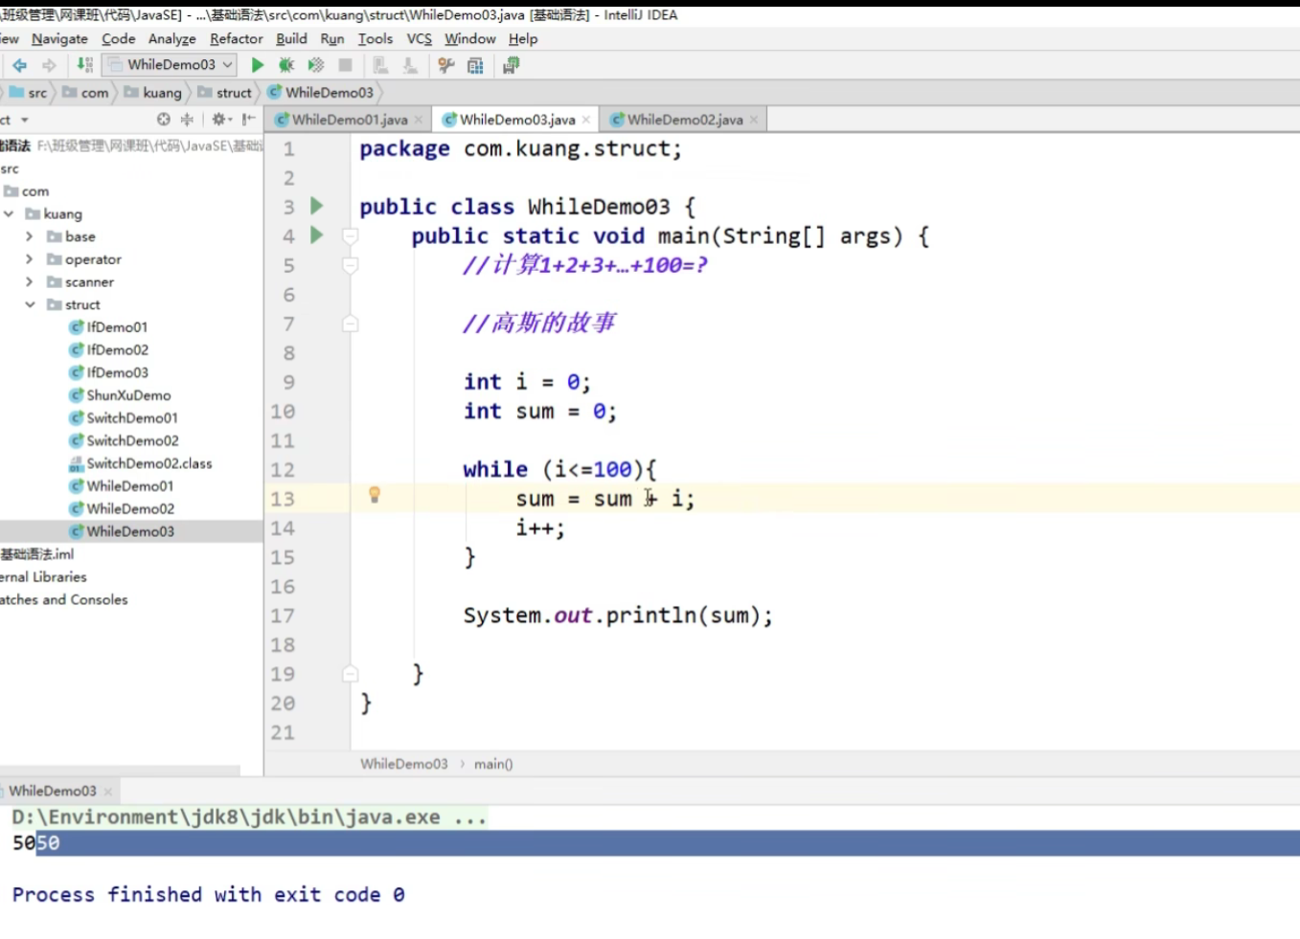Close the WhileDemo02.java editor tab
This screenshot has height=939, width=1300.
coord(754,120)
